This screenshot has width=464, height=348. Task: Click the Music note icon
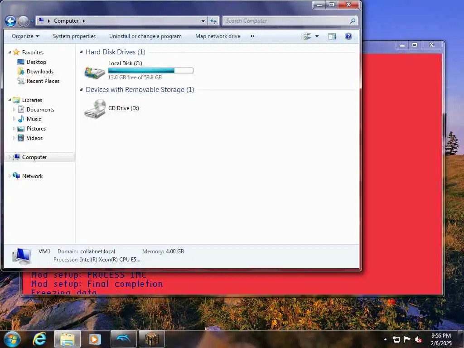[x=21, y=119]
